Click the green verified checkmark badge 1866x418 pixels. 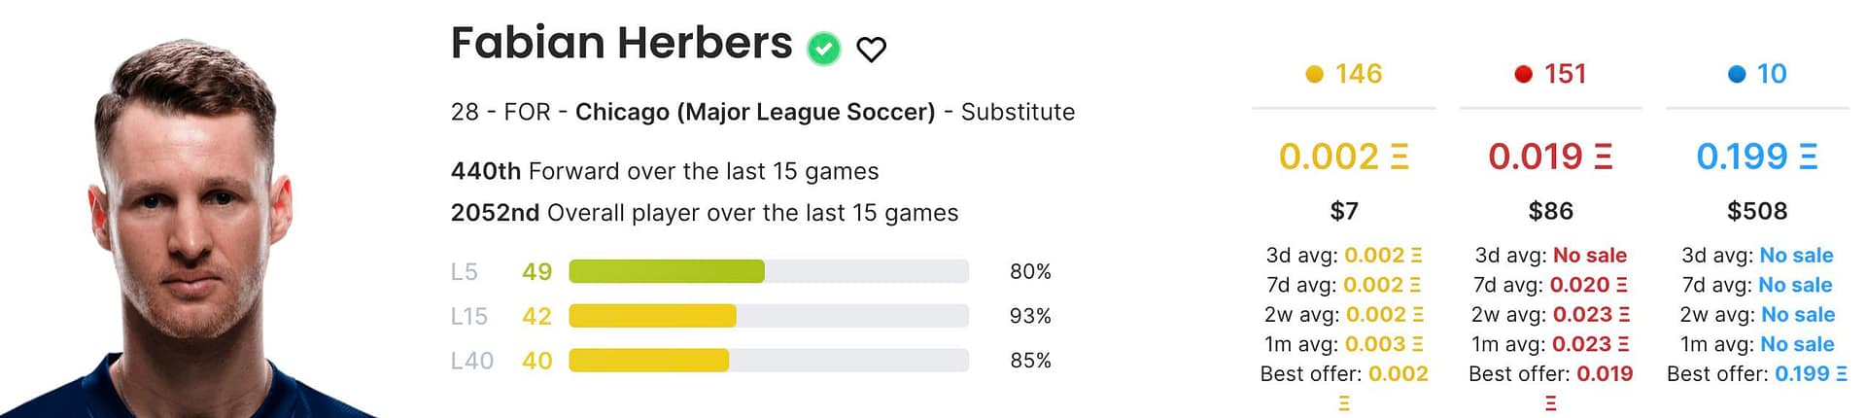[x=824, y=48]
